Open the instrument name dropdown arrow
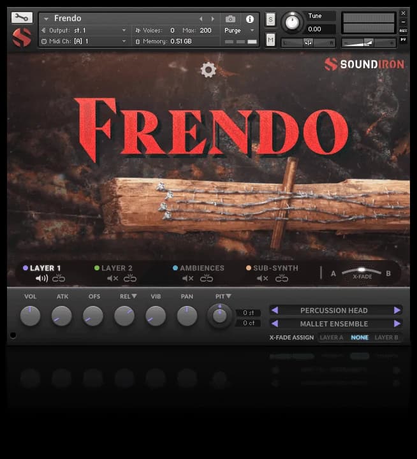 coord(46,18)
